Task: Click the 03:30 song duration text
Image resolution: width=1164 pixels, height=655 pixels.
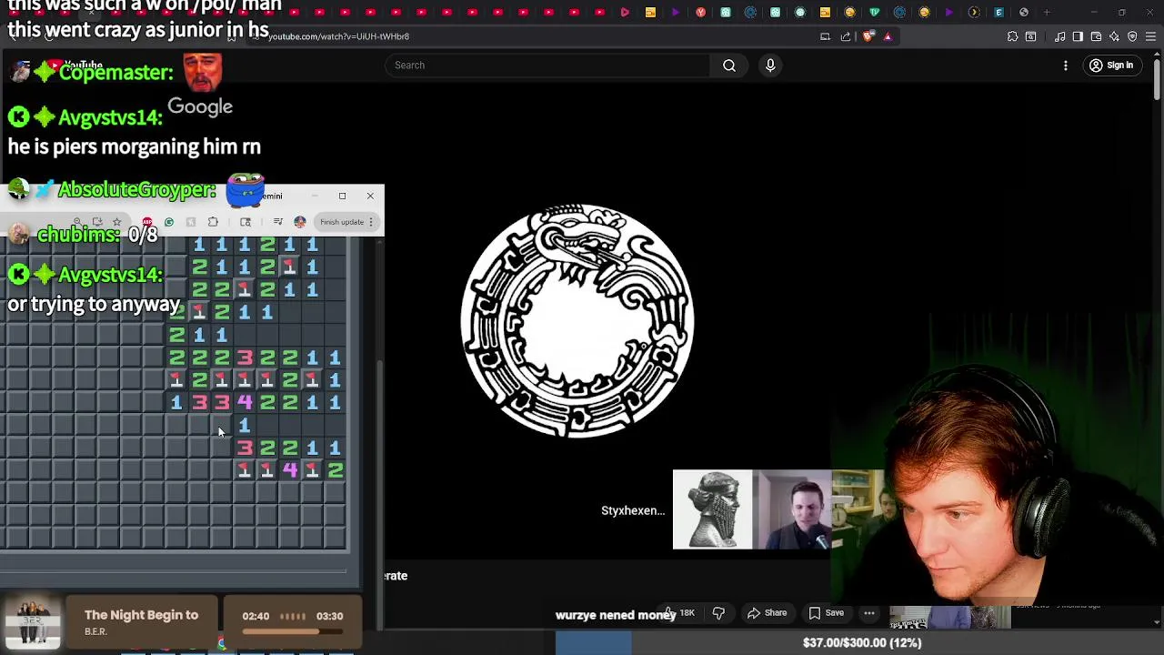Action: click(x=329, y=616)
